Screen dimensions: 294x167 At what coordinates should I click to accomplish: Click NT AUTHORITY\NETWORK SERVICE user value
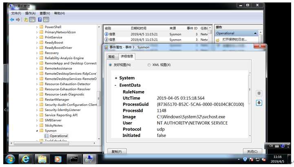pos(192,123)
